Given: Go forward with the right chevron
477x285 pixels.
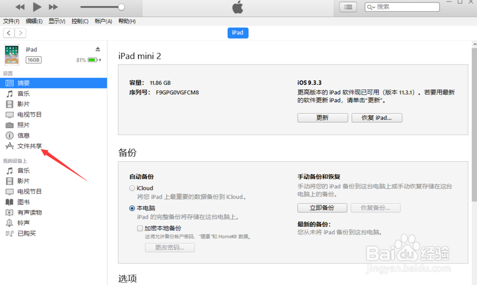Looking at the screenshot, I should (21, 33).
